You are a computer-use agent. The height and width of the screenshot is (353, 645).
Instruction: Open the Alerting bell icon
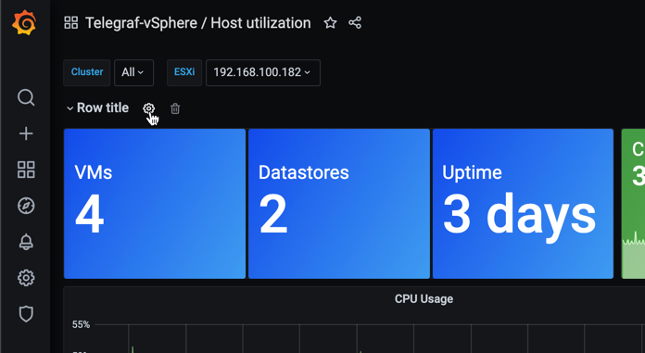click(x=26, y=242)
